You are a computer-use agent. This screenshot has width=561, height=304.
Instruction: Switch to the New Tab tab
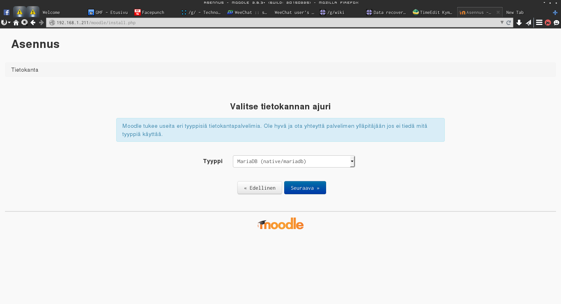point(526,12)
